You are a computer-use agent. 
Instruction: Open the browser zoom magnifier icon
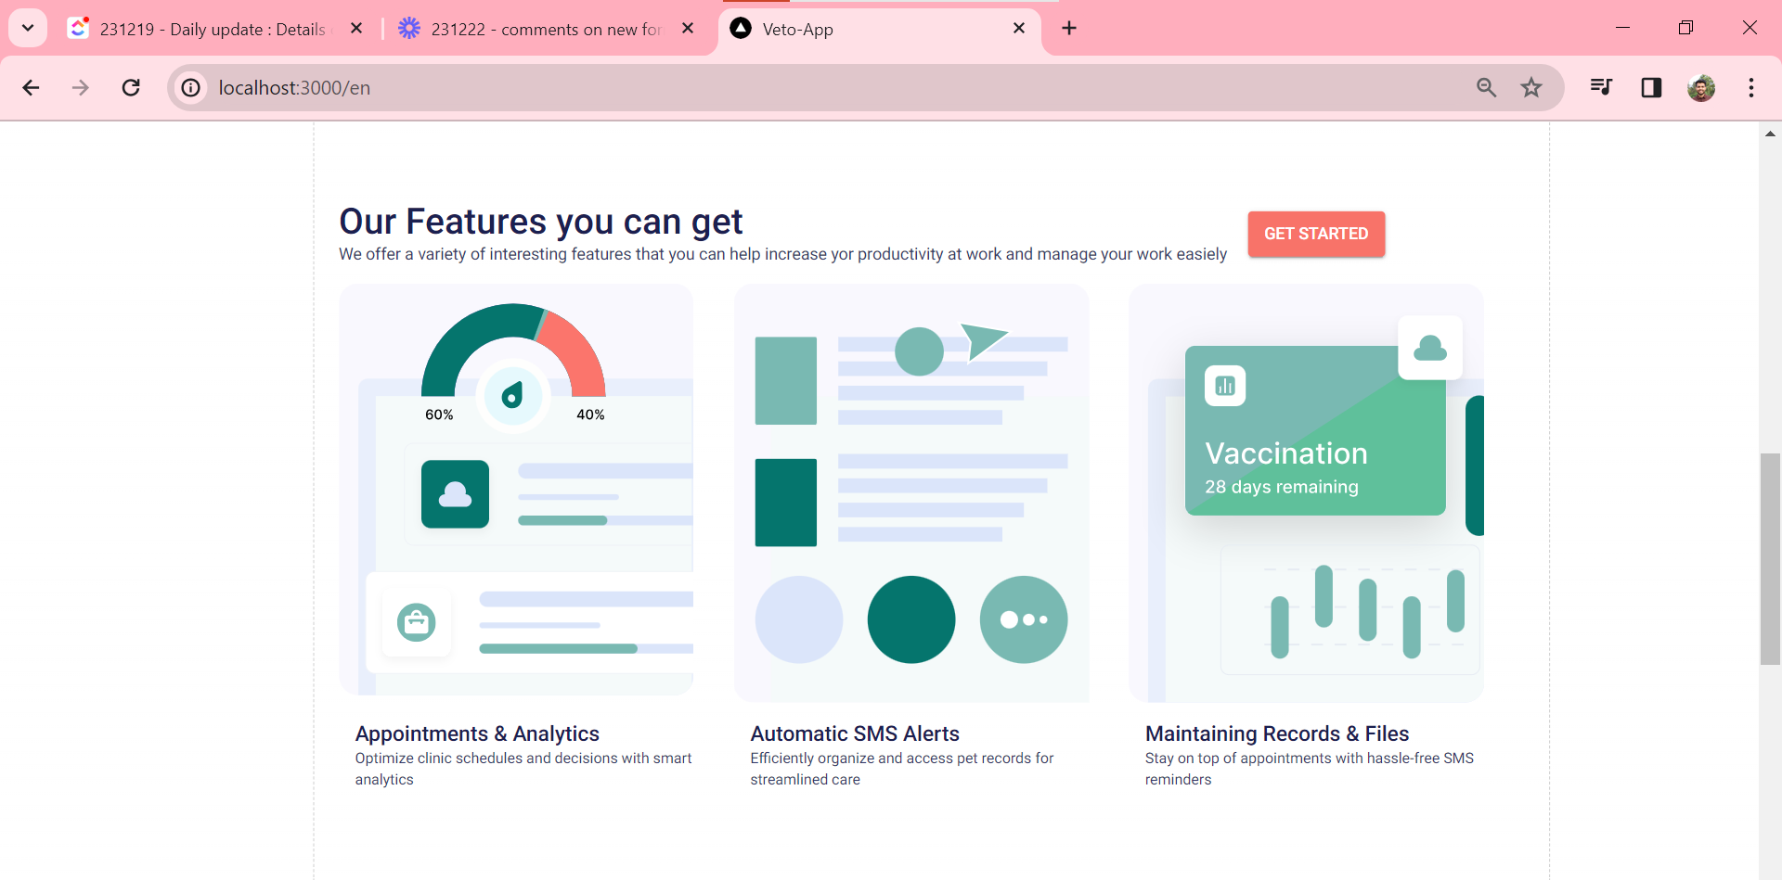tap(1486, 87)
